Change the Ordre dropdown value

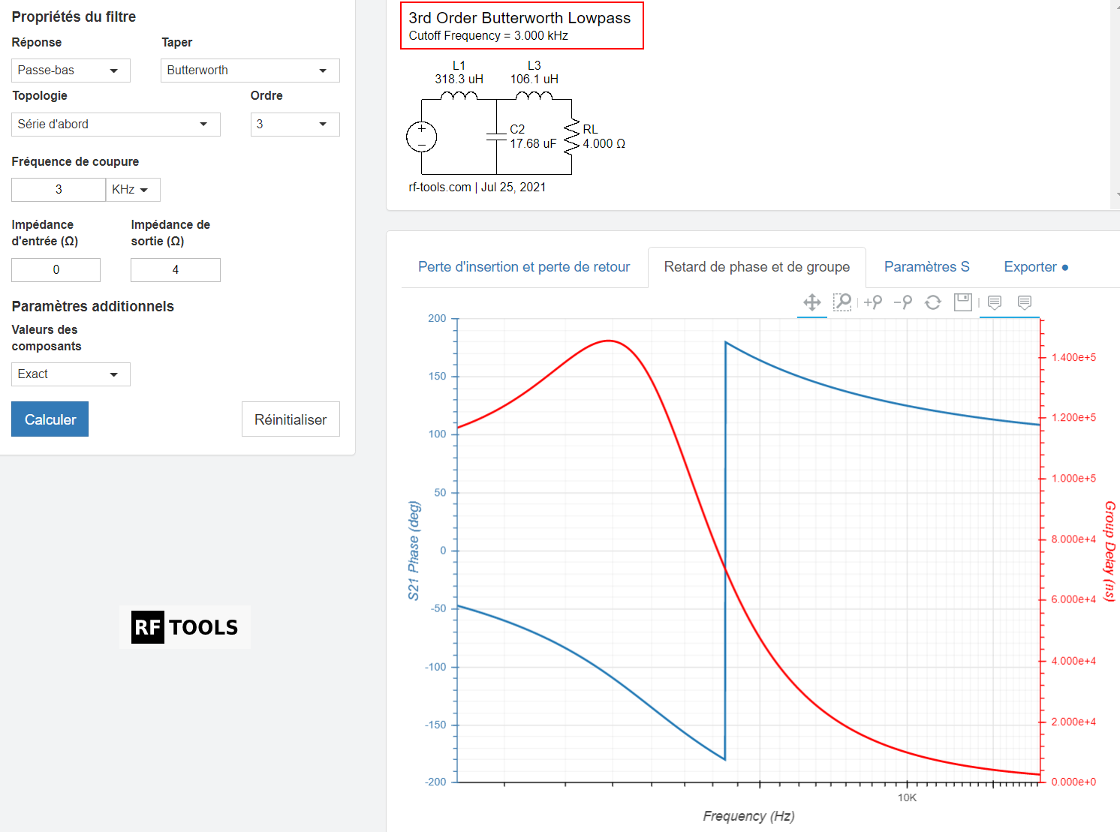point(294,125)
